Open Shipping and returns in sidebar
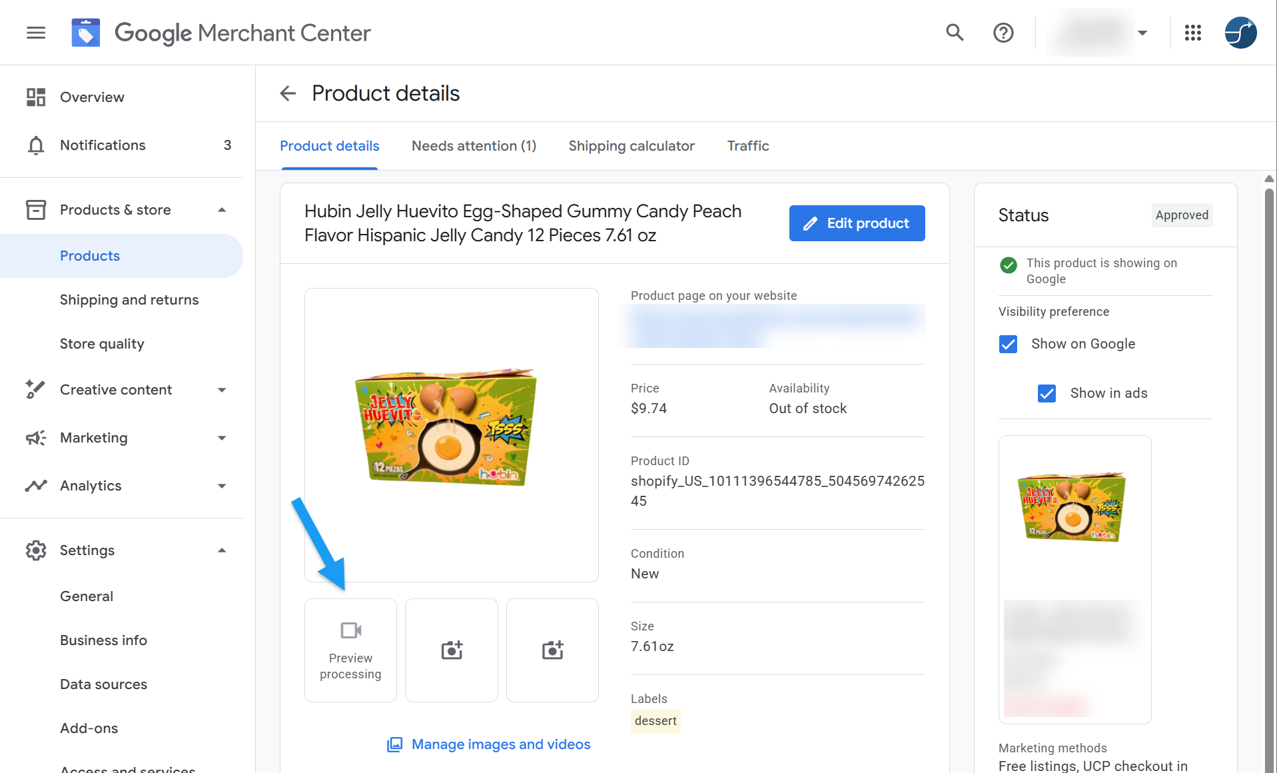Viewport: 1277px width, 773px height. (x=129, y=300)
